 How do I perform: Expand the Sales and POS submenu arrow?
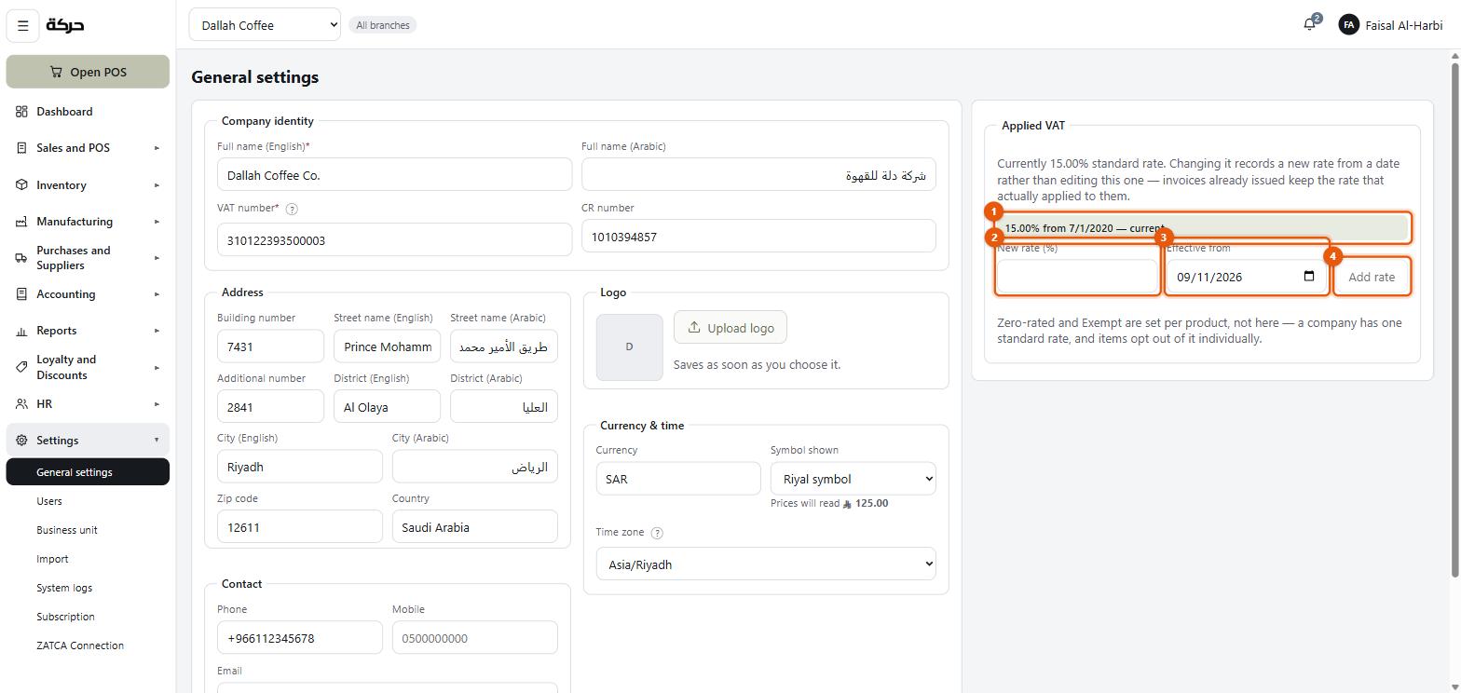(157, 148)
